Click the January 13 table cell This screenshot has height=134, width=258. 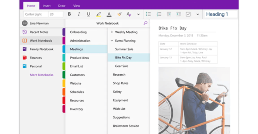point(169,59)
